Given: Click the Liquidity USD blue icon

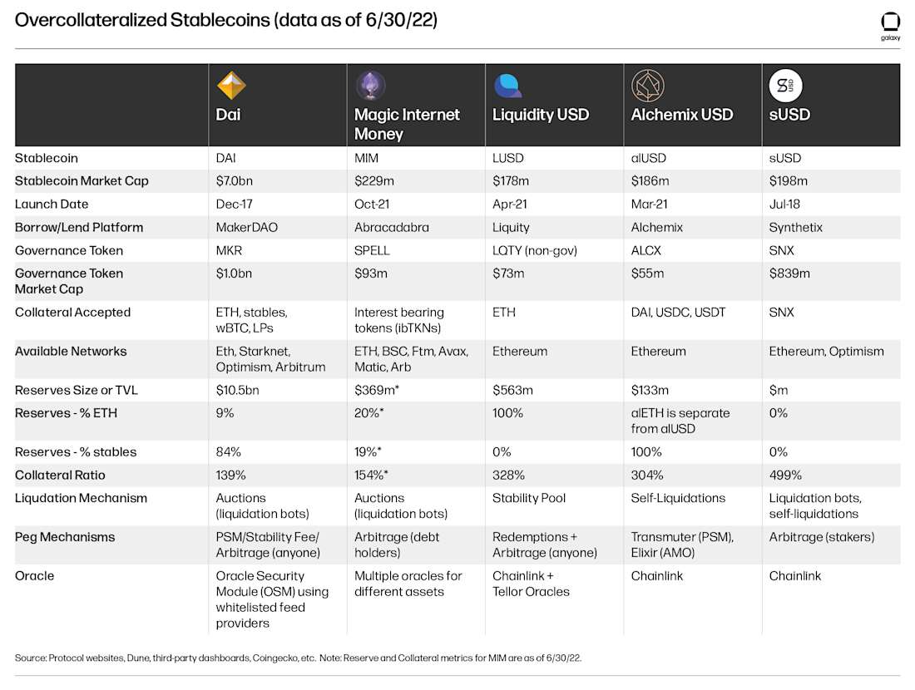Looking at the screenshot, I should pos(508,86).
